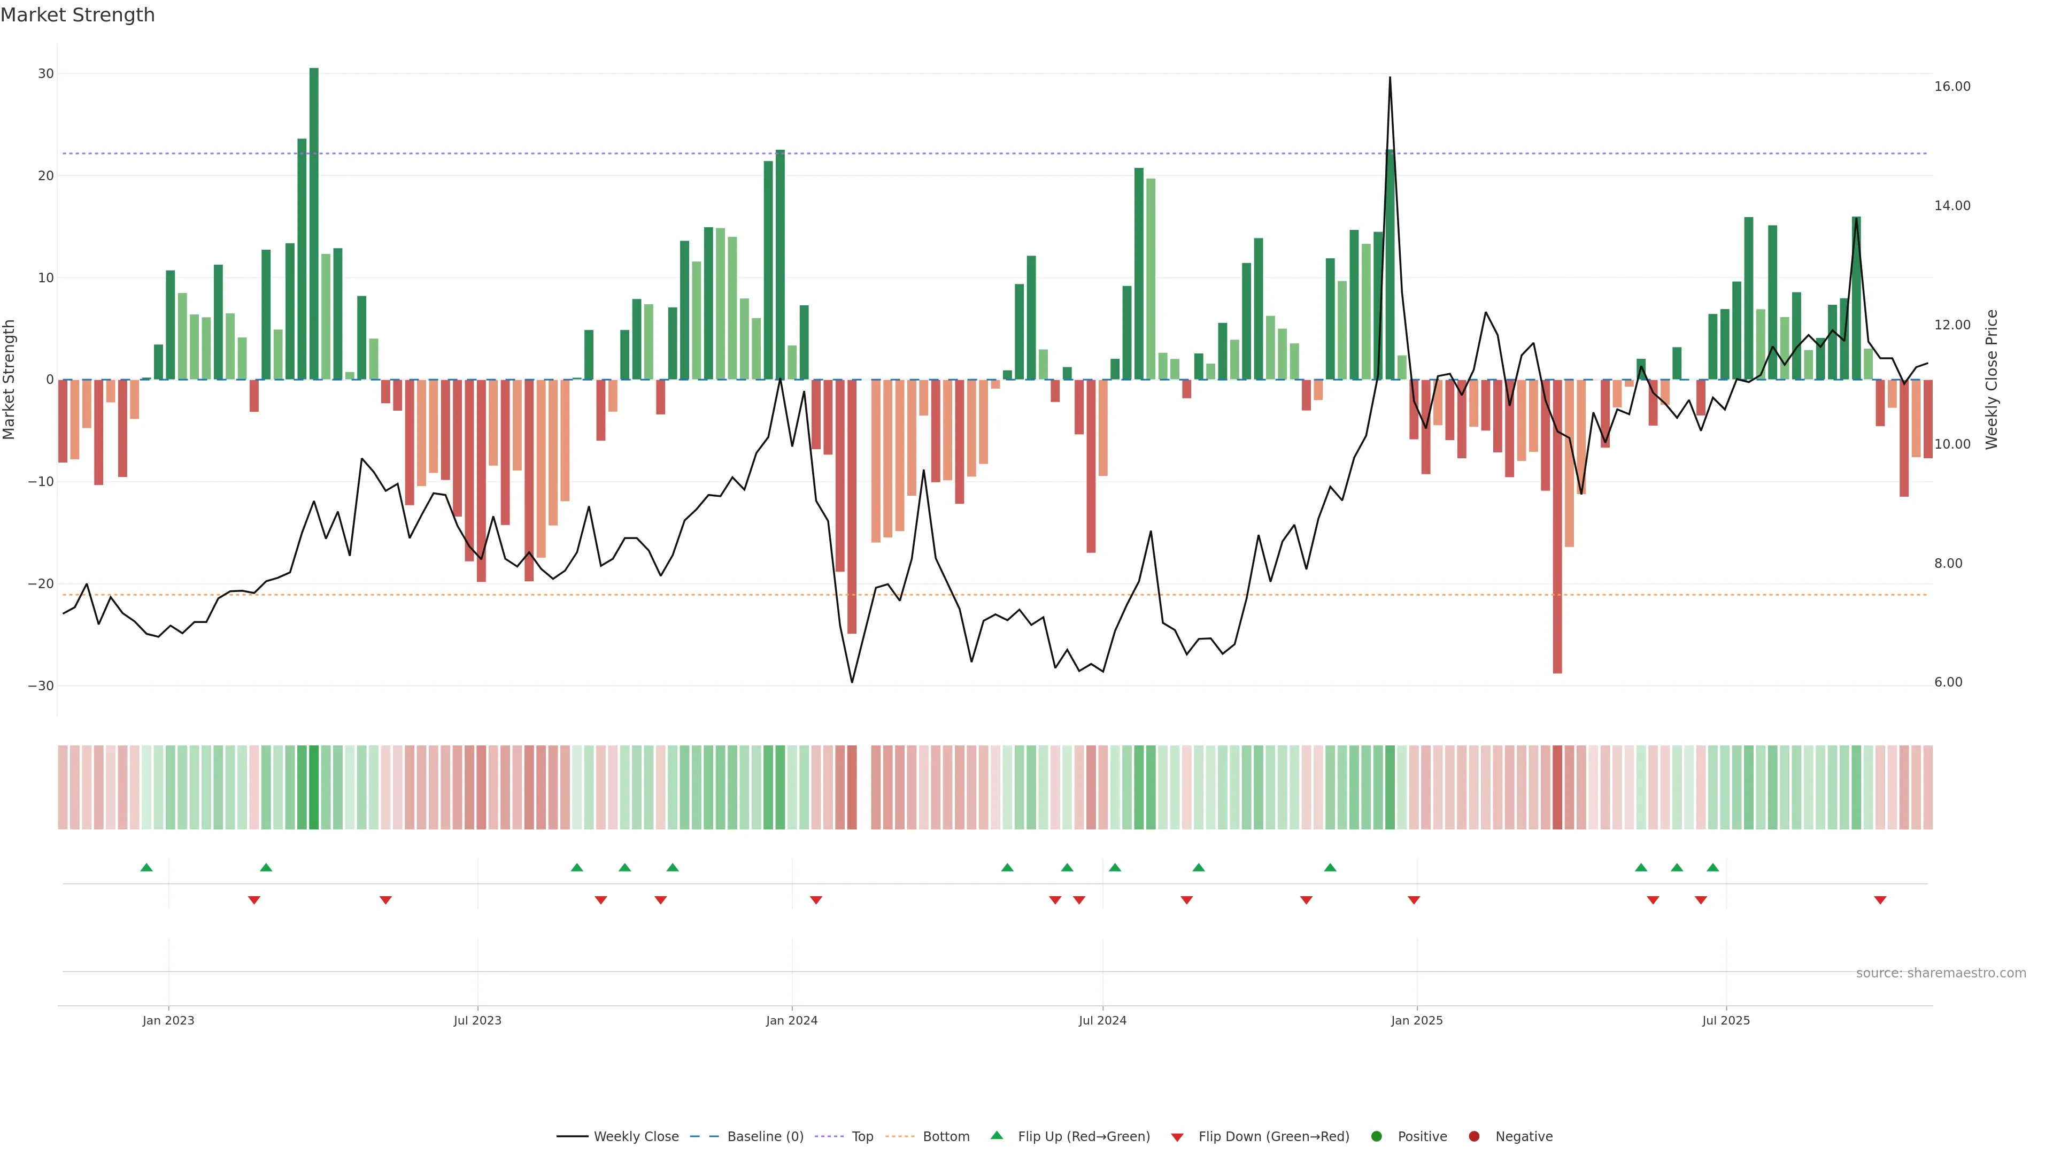Click the Positive green circle legend icon
This screenshot has height=1155, width=2053.
pos(1376,1137)
